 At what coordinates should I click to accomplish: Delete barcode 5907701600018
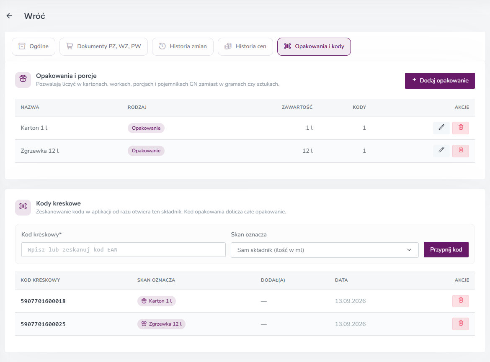(x=461, y=301)
